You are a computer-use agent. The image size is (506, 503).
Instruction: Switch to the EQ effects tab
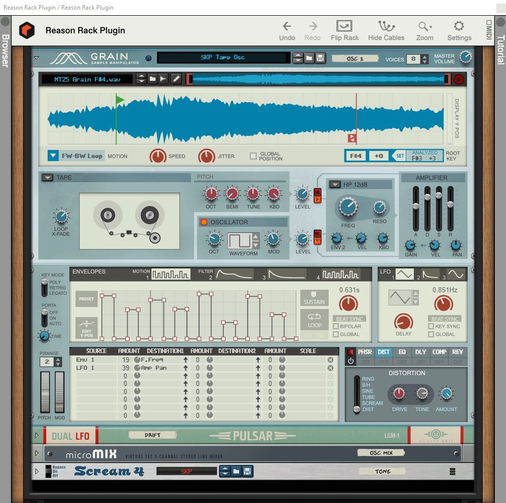tap(401, 352)
